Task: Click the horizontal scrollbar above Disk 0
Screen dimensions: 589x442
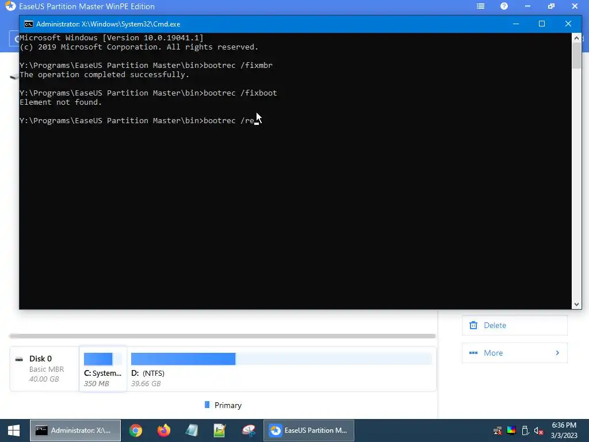Action: [x=223, y=336]
